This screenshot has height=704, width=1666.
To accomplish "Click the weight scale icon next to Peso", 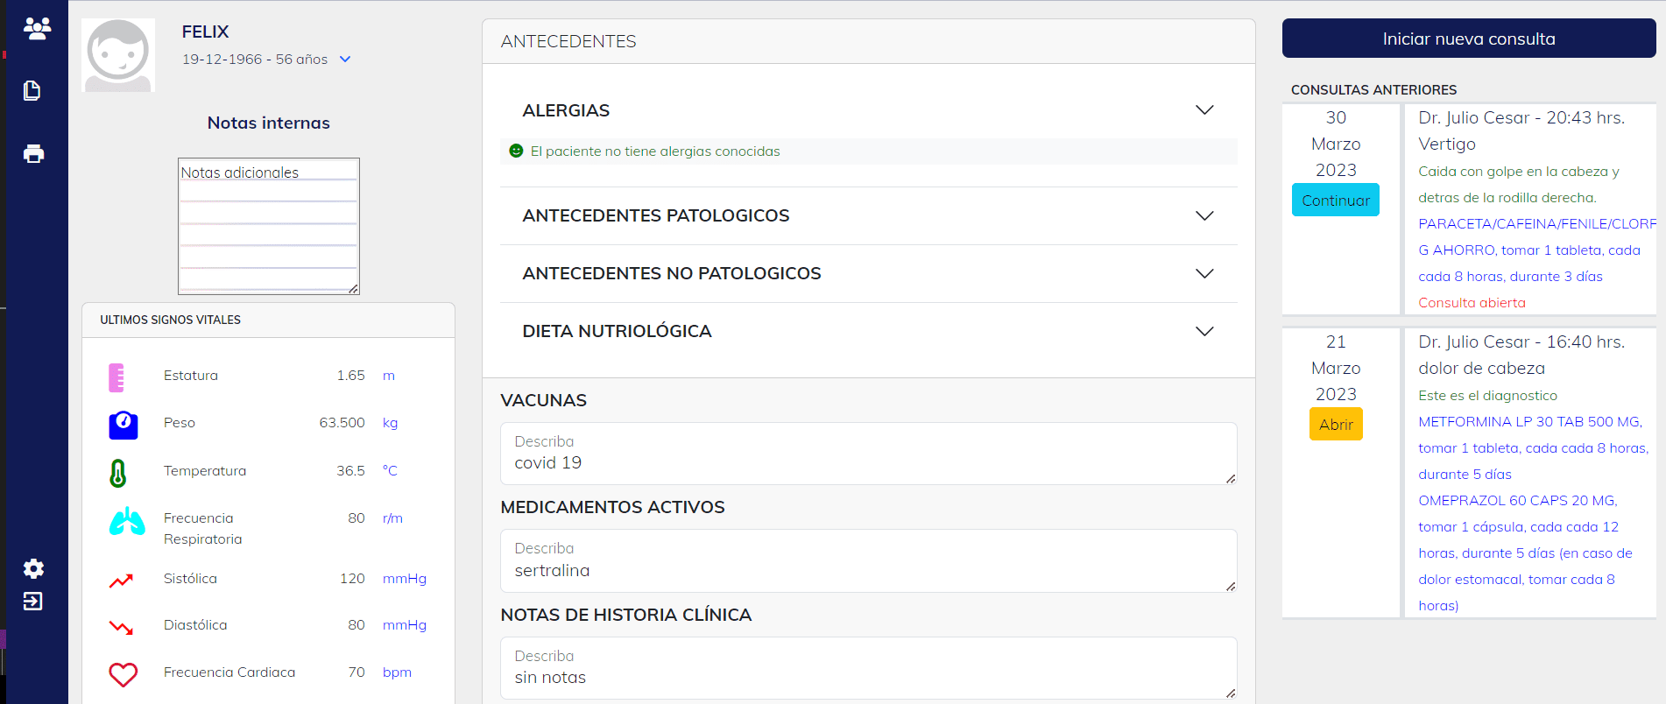I will (x=124, y=424).
